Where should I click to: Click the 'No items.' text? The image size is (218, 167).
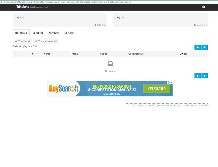pos(110,71)
